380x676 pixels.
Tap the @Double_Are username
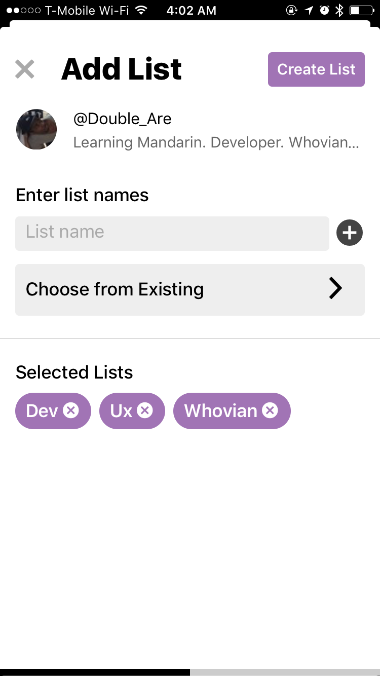[x=123, y=119]
